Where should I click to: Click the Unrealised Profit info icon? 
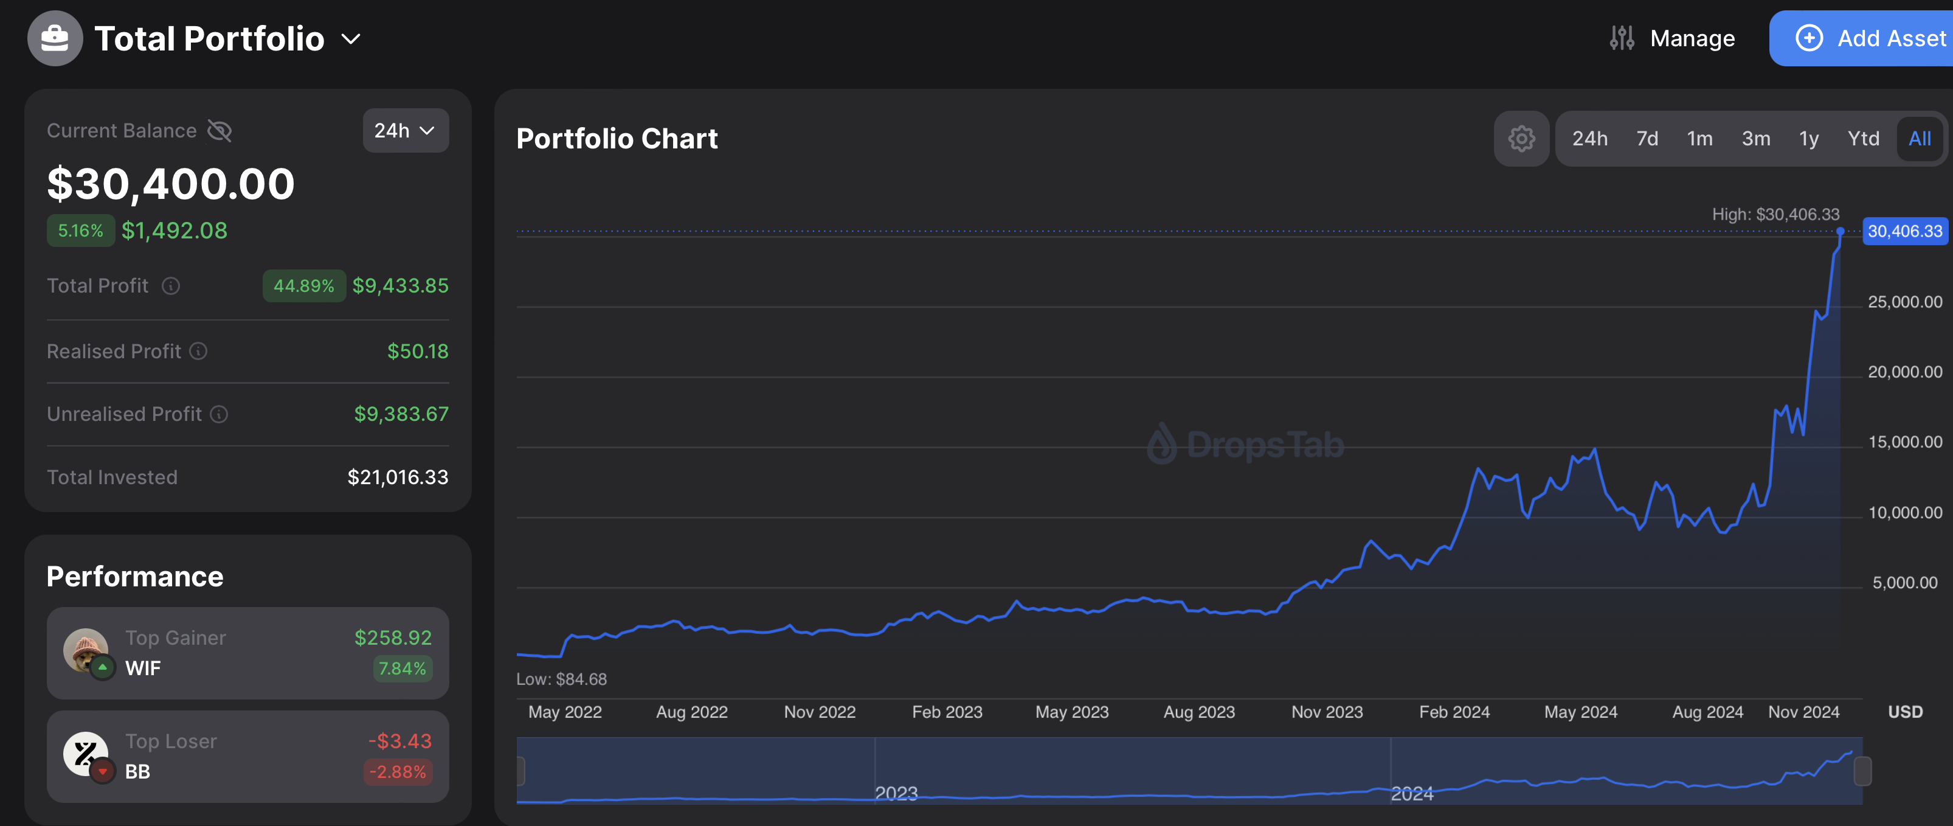[x=219, y=414]
